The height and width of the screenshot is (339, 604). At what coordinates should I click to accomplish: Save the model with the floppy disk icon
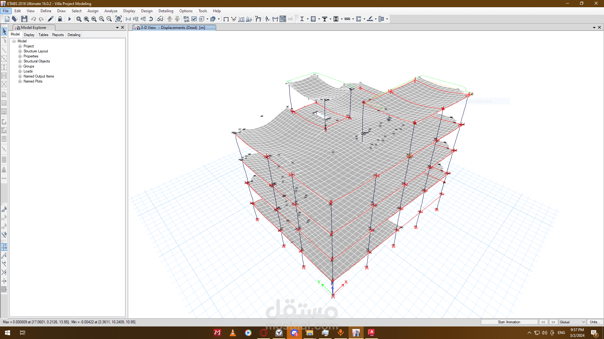[24, 19]
